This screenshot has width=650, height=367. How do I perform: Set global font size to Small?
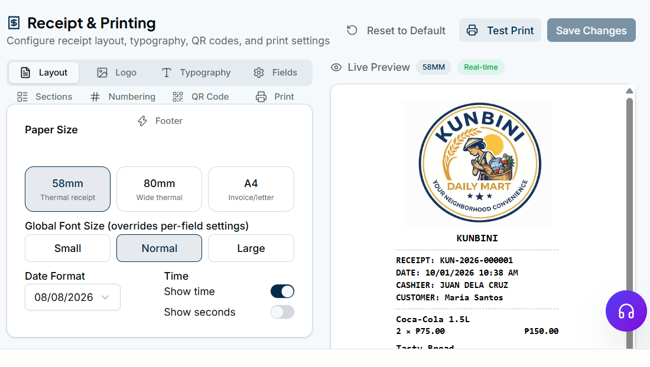point(67,248)
